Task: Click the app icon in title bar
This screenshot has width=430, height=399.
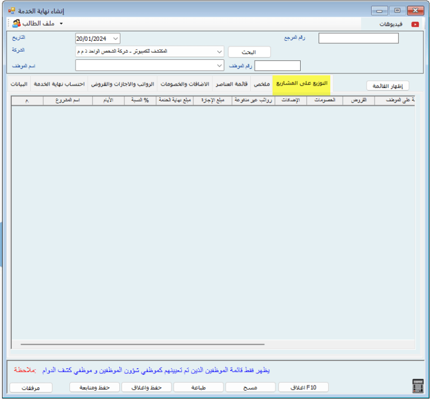Action: 11,11
